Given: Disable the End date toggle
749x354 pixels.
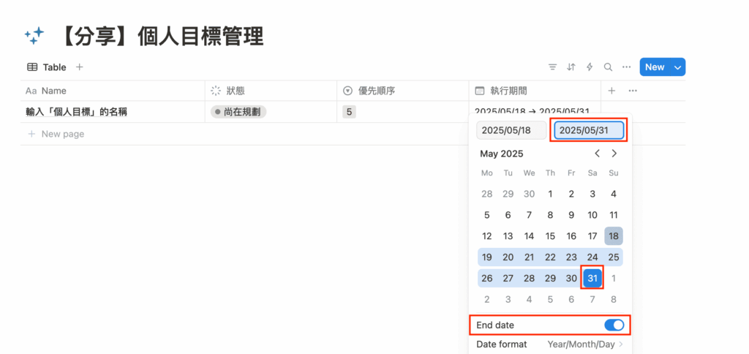Looking at the screenshot, I should [614, 325].
